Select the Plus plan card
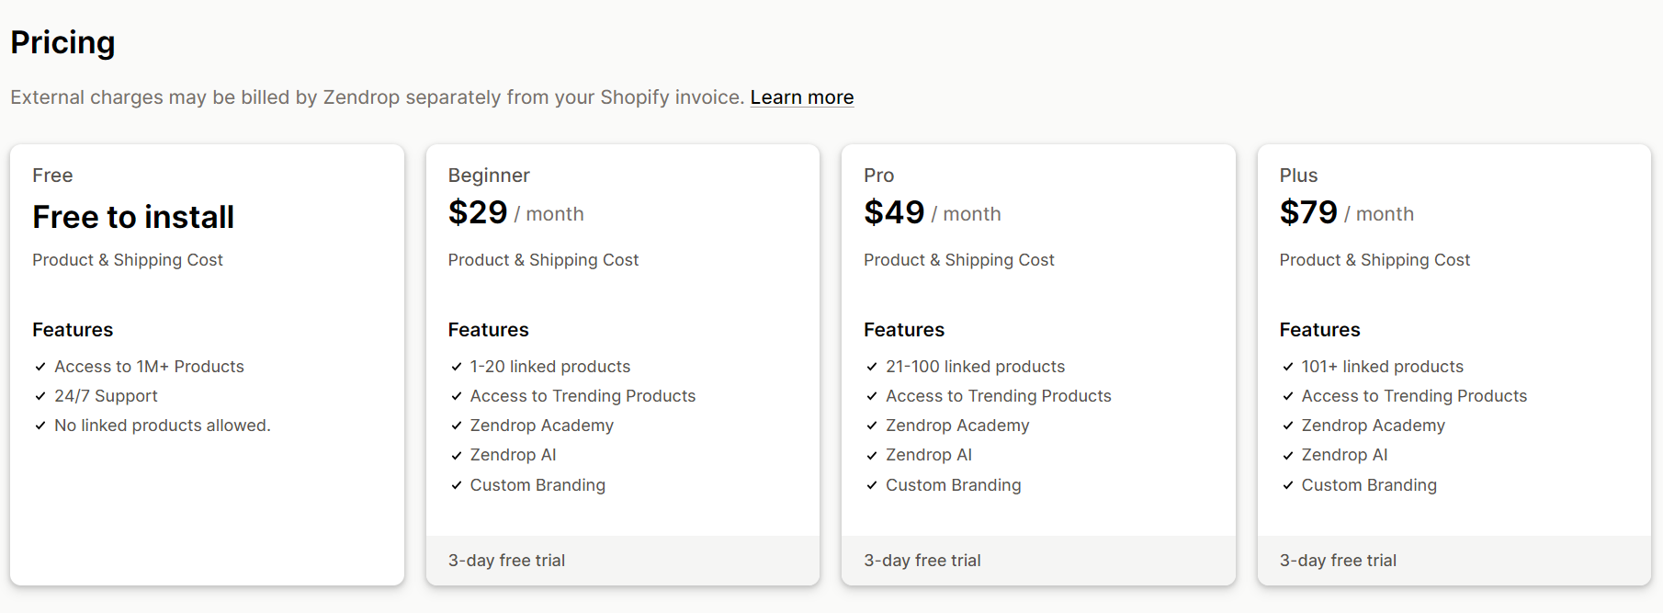Image resolution: width=1663 pixels, height=613 pixels. pyautogui.click(x=1454, y=365)
